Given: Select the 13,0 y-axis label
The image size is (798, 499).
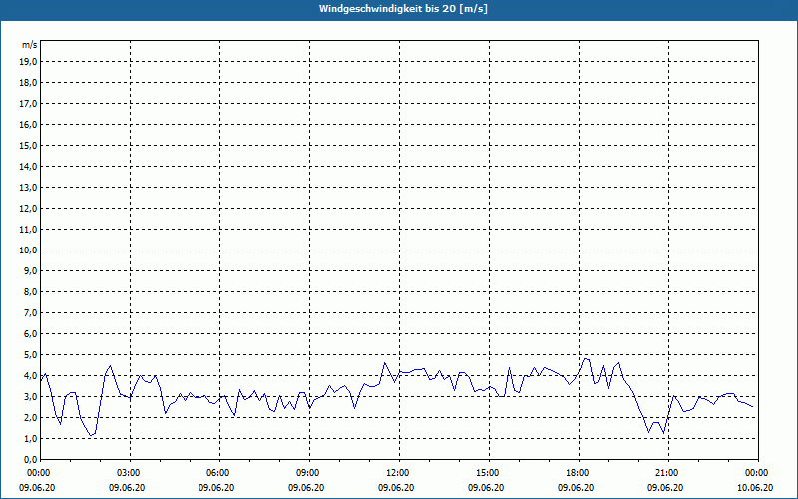Looking at the screenshot, I should tap(28, 188).
